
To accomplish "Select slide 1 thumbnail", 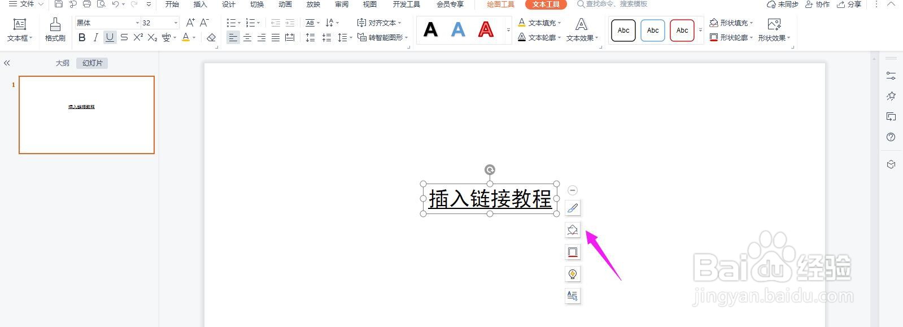I will 86,115.
